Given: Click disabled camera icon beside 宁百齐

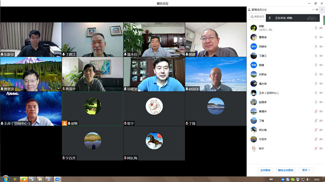Looking at the screenshot, I should tap(321, 139).
